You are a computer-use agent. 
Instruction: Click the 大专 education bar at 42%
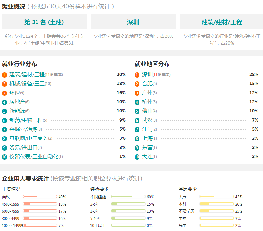click(x=217, y=197)
